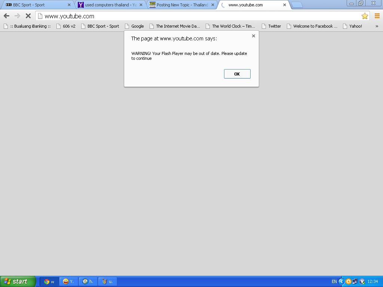The height and width of the screenshot is (287, 383).
Task: Open the Bualuang iBanking bookmark
Action: [x=27, y=26]
